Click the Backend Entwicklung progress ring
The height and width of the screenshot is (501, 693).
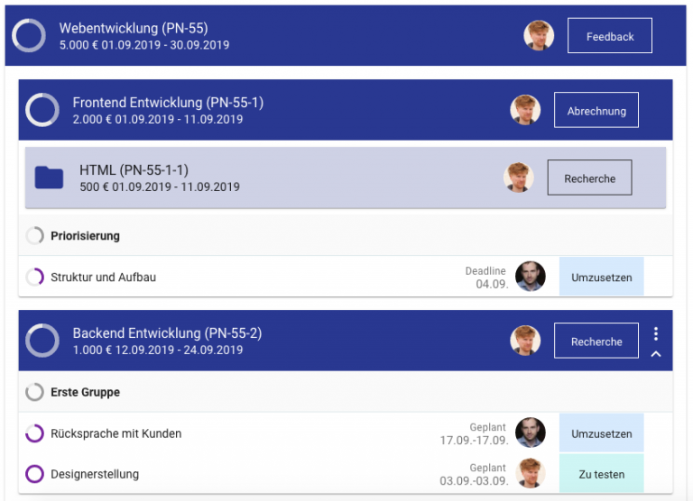(x=42, y=341)
